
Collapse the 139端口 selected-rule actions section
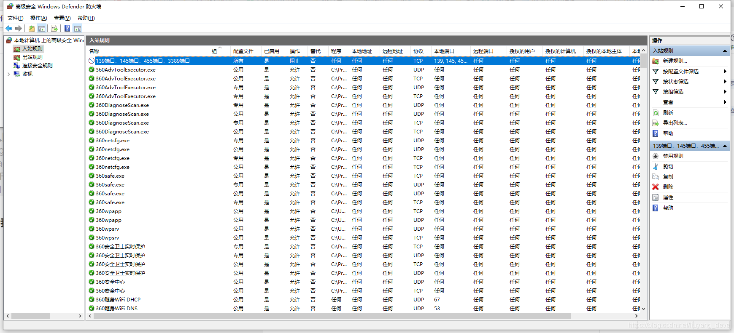[x=725, y=146]
